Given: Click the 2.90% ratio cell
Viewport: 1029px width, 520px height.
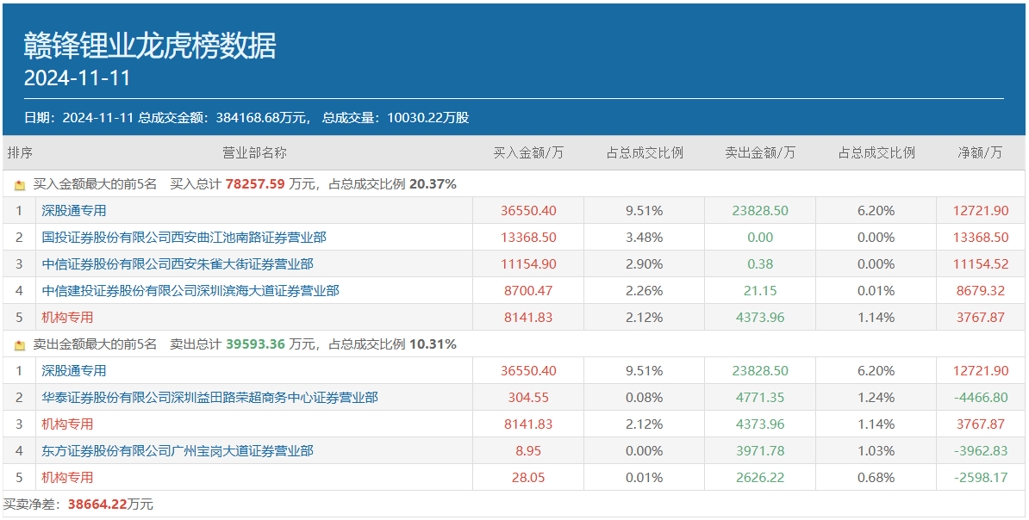Looking at the screenshot, I should pyautogui.click(x=645, y=264).
